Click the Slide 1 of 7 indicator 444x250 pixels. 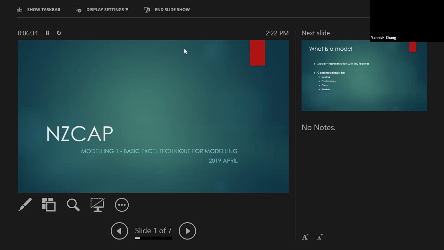pos(153,231)
